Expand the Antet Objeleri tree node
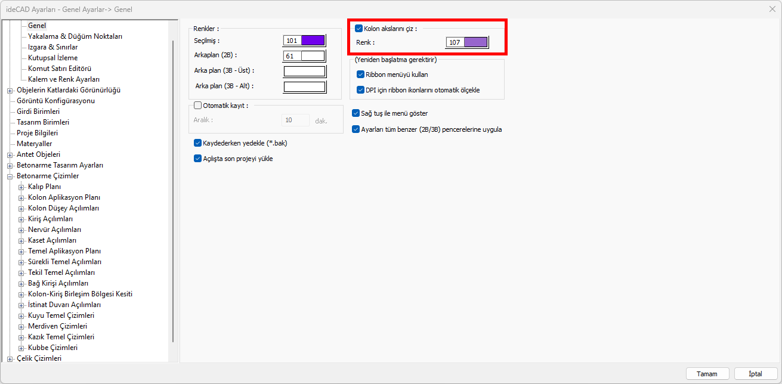The image size is (782, 384). [x=10, y=155]
